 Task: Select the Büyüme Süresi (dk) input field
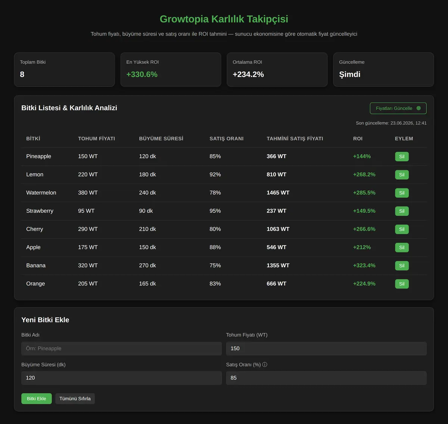tap(121, 378)
